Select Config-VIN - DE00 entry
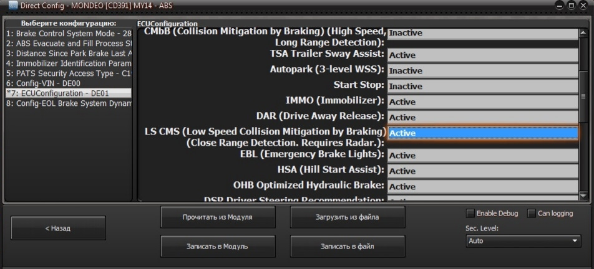Viewport: 594px width, 269px height. point(69,83)
